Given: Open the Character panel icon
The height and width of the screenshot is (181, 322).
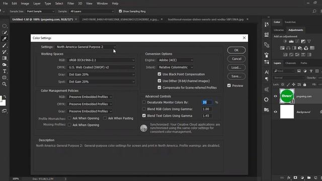Looking at the screenshot, I should 266,72.
